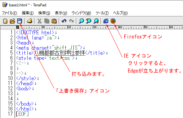Click the Find next magnifier icon
Screen dimensions: 183x118
96,21
